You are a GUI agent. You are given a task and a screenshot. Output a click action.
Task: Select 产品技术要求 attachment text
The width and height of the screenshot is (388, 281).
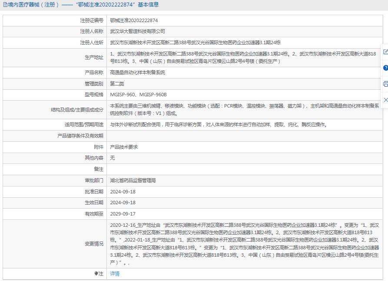coord(124,147)
